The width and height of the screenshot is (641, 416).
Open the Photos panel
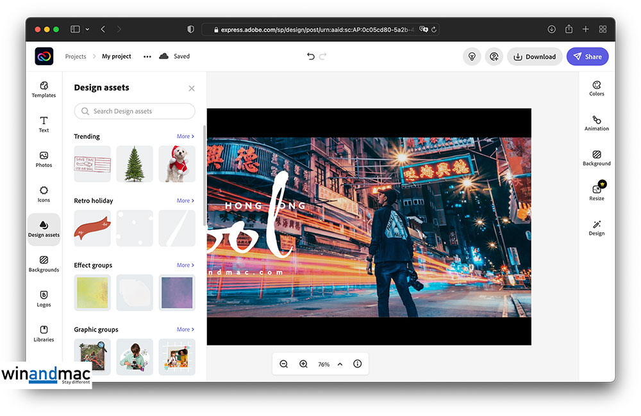click(x=44, y=159)
